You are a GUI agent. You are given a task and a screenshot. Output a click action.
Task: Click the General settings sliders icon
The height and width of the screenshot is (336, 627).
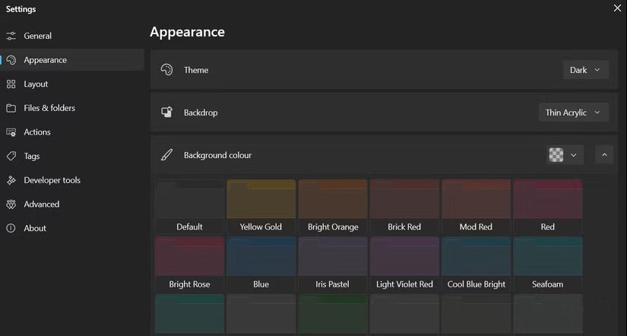(x=11, y=36)
